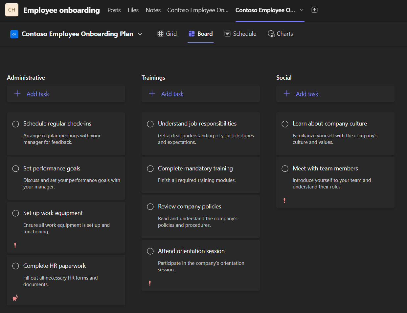The width and height of the screenshot is (407, 313).
Task: Select the active Contoso Employee O... tab
Action: [x=265, y=10]
